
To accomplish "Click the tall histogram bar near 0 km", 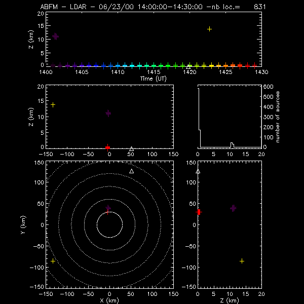I will pyautogui.click(x=199, y=118).
